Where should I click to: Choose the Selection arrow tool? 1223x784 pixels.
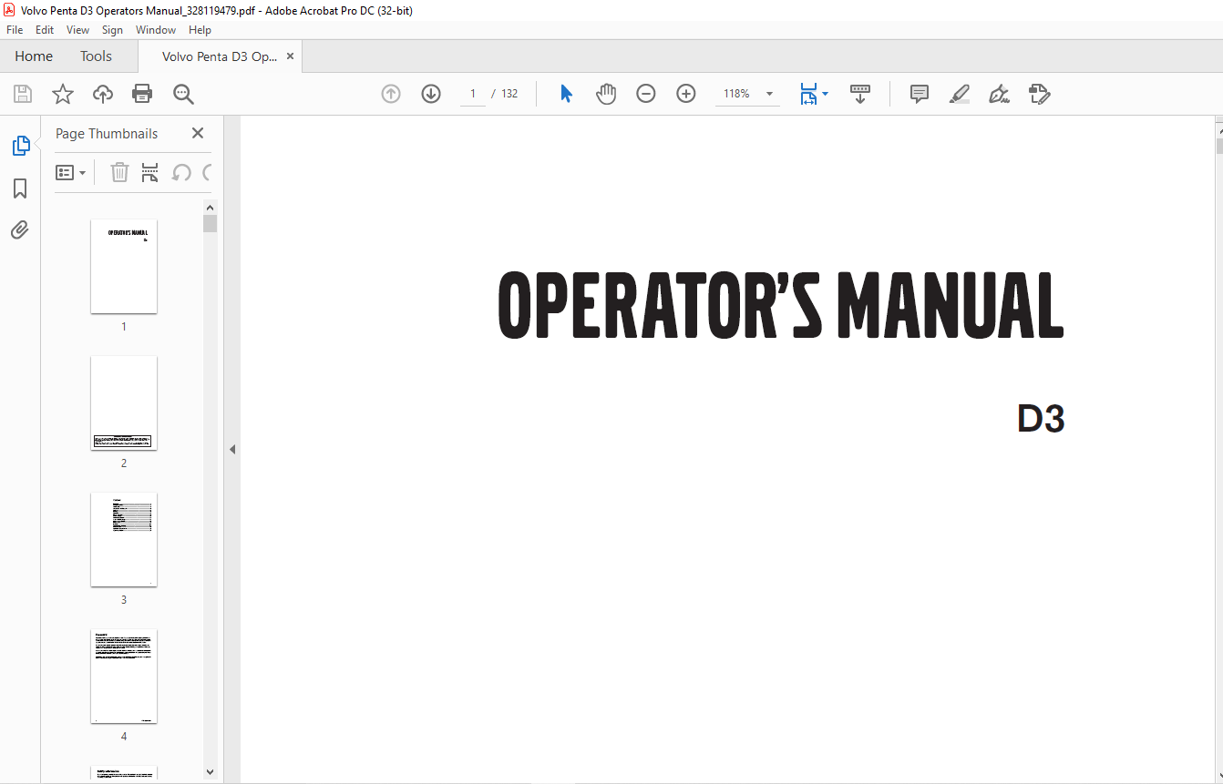[x=566, y=94]
